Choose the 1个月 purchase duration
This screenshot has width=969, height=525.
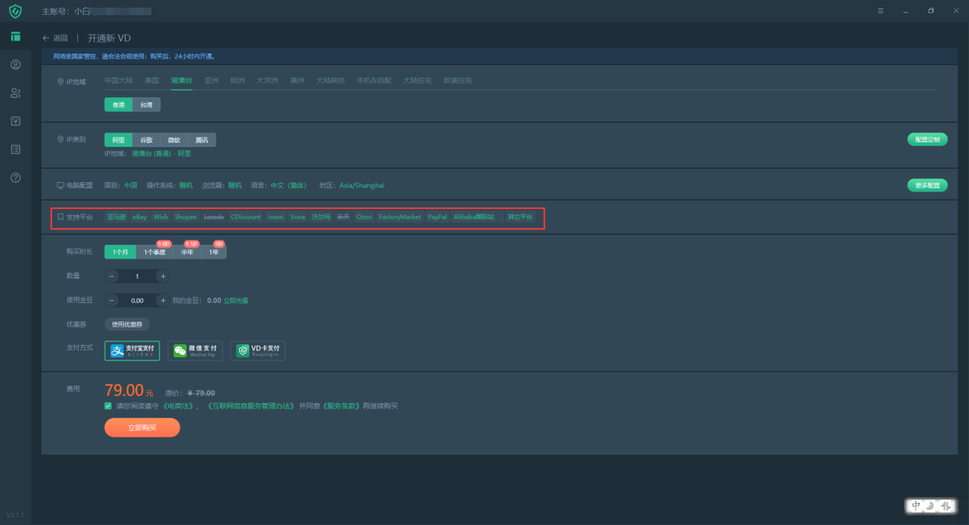point(120,252)
